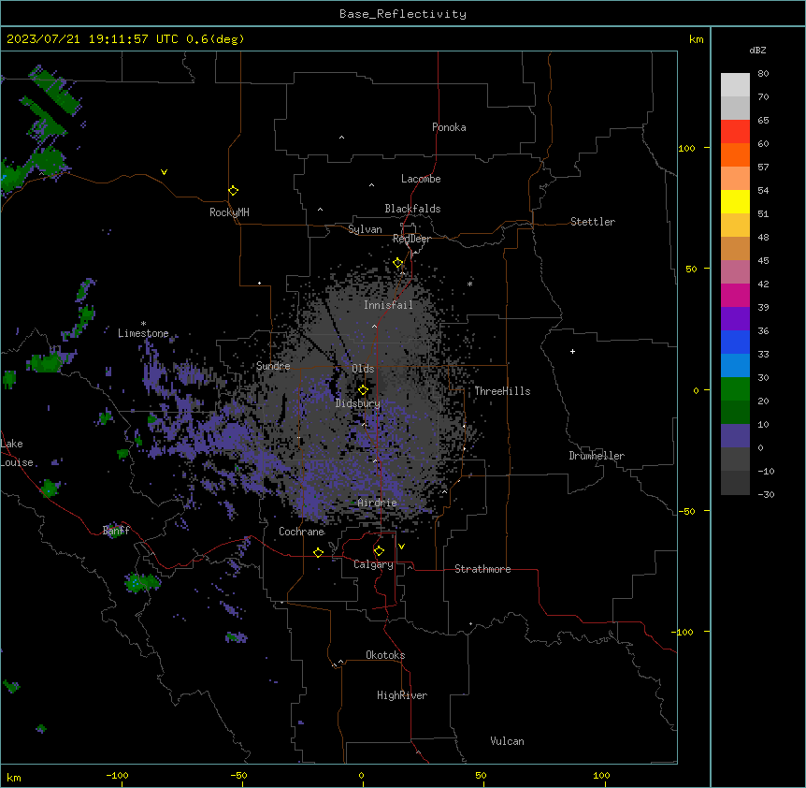Click the yellow diamond marker above Calgary
Viewport: 806px width, 788px height.
[379, 551]
